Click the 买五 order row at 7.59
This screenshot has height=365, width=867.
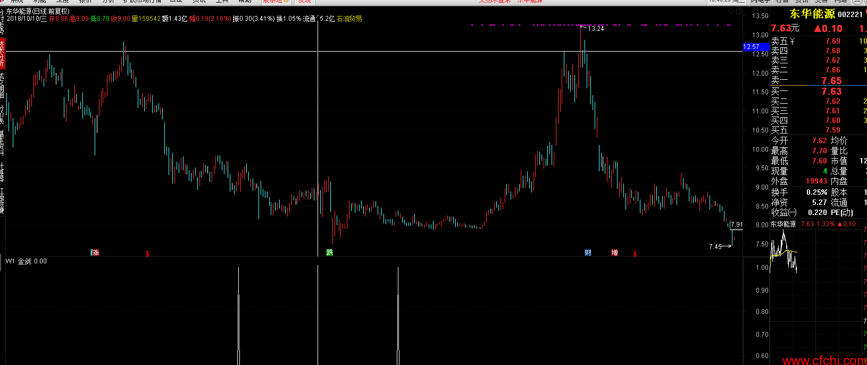819,130
